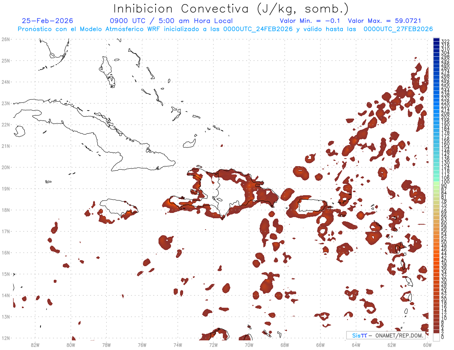
Task: Click longitude label '80W'
Action: click(x=71, y=345)
